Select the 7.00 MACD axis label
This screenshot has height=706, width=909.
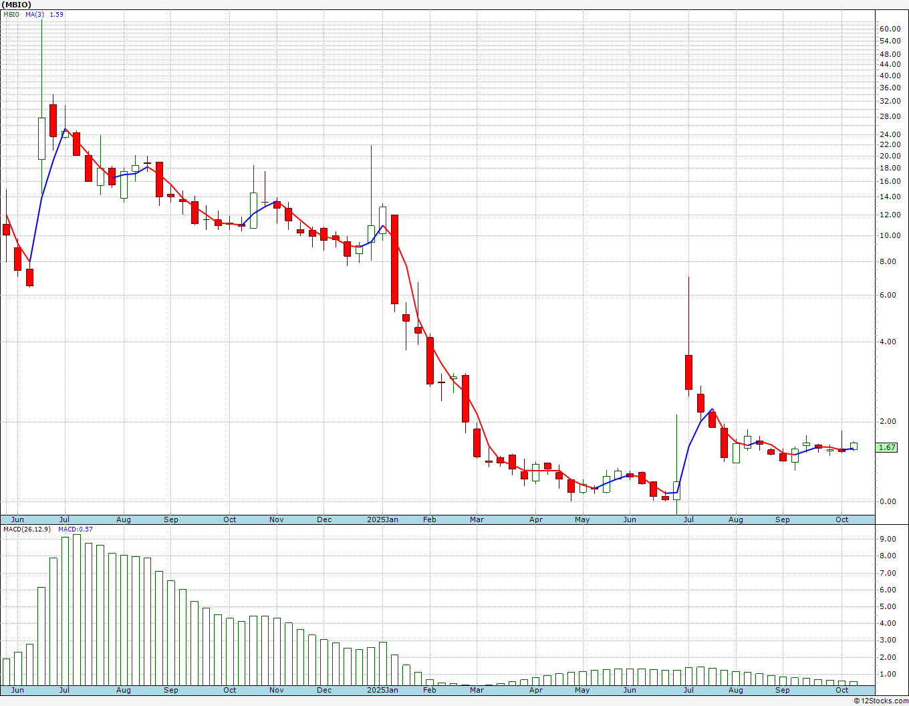click(888, 573)
